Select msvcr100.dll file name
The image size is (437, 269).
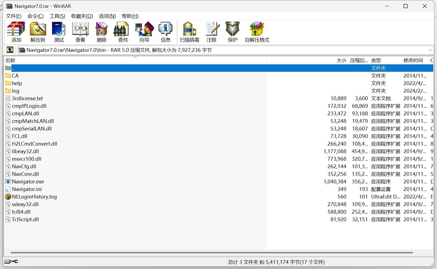click(x=26, y=159)
